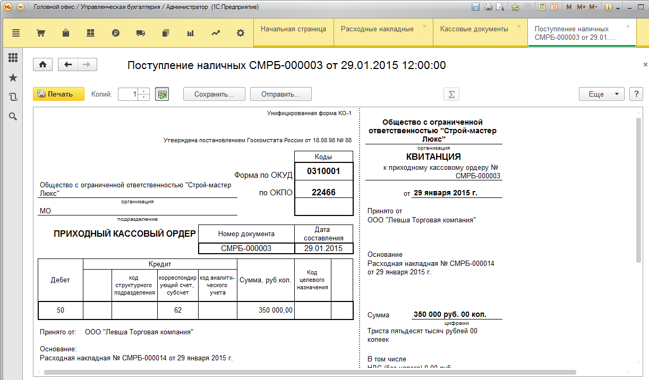Click the Отправить... button
Image resolution: width=649 pixels, height=380 pixels.
tap(281, 94)
